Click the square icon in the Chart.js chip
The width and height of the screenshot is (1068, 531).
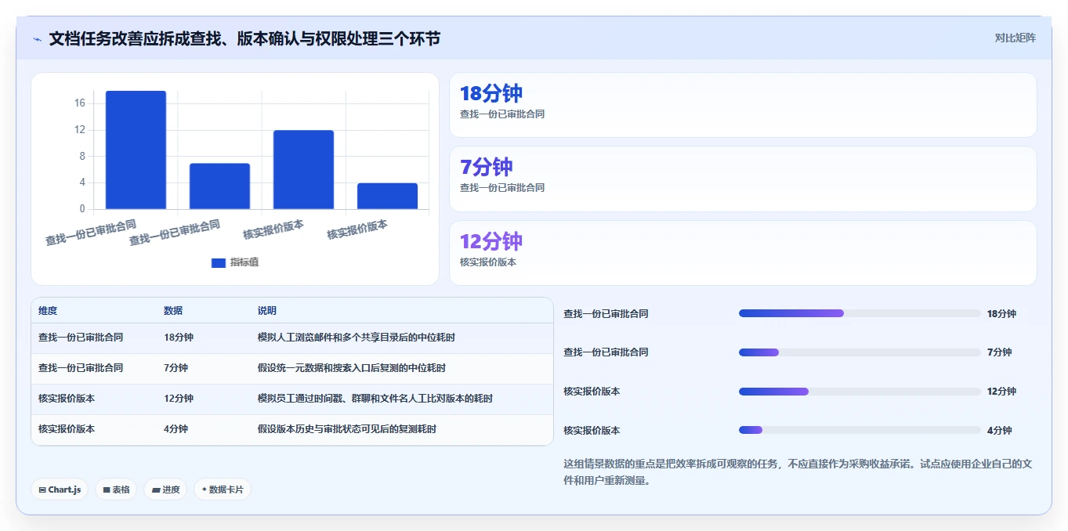(42, 489)
